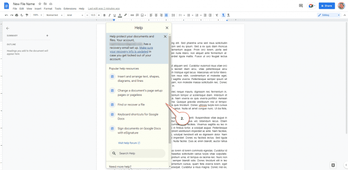Open the move-to-folder icon
Viewport: 348px width, 170px height.
point(45,4)
